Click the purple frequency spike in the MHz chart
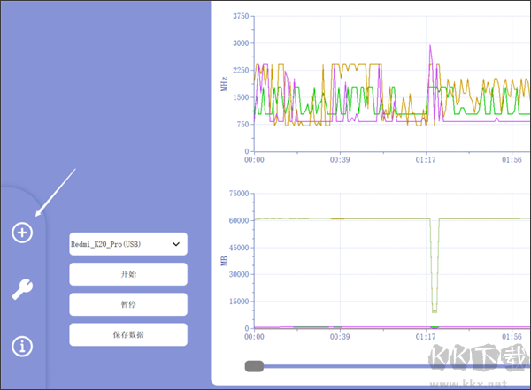This screenshot has width=531, height=390. tap(430, 49)
